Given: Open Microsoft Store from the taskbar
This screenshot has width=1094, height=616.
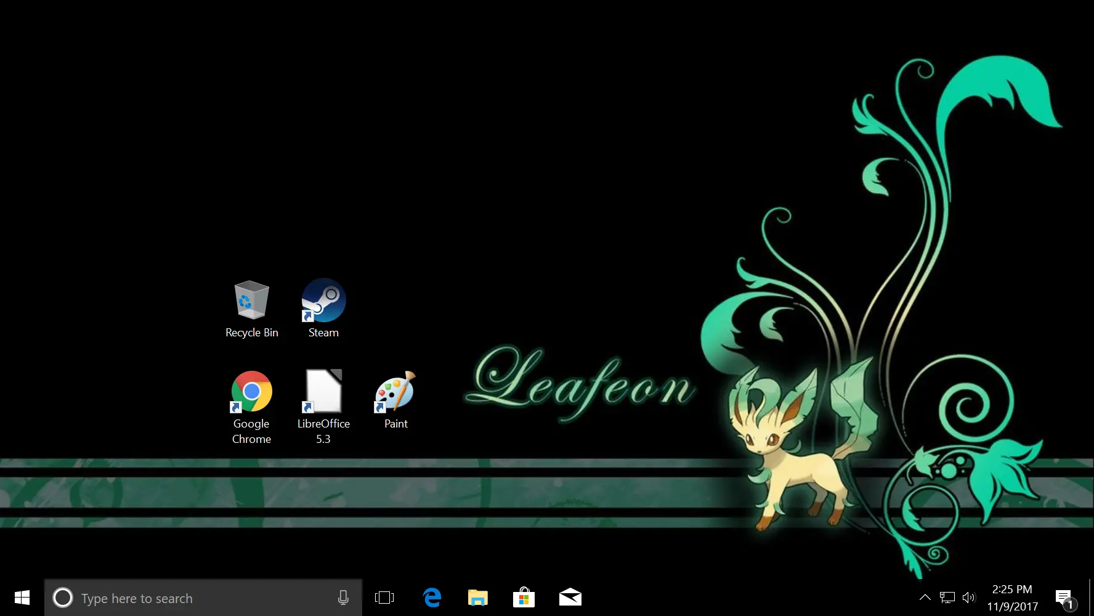Looking at the screenshot, I should tap(524, 598).
